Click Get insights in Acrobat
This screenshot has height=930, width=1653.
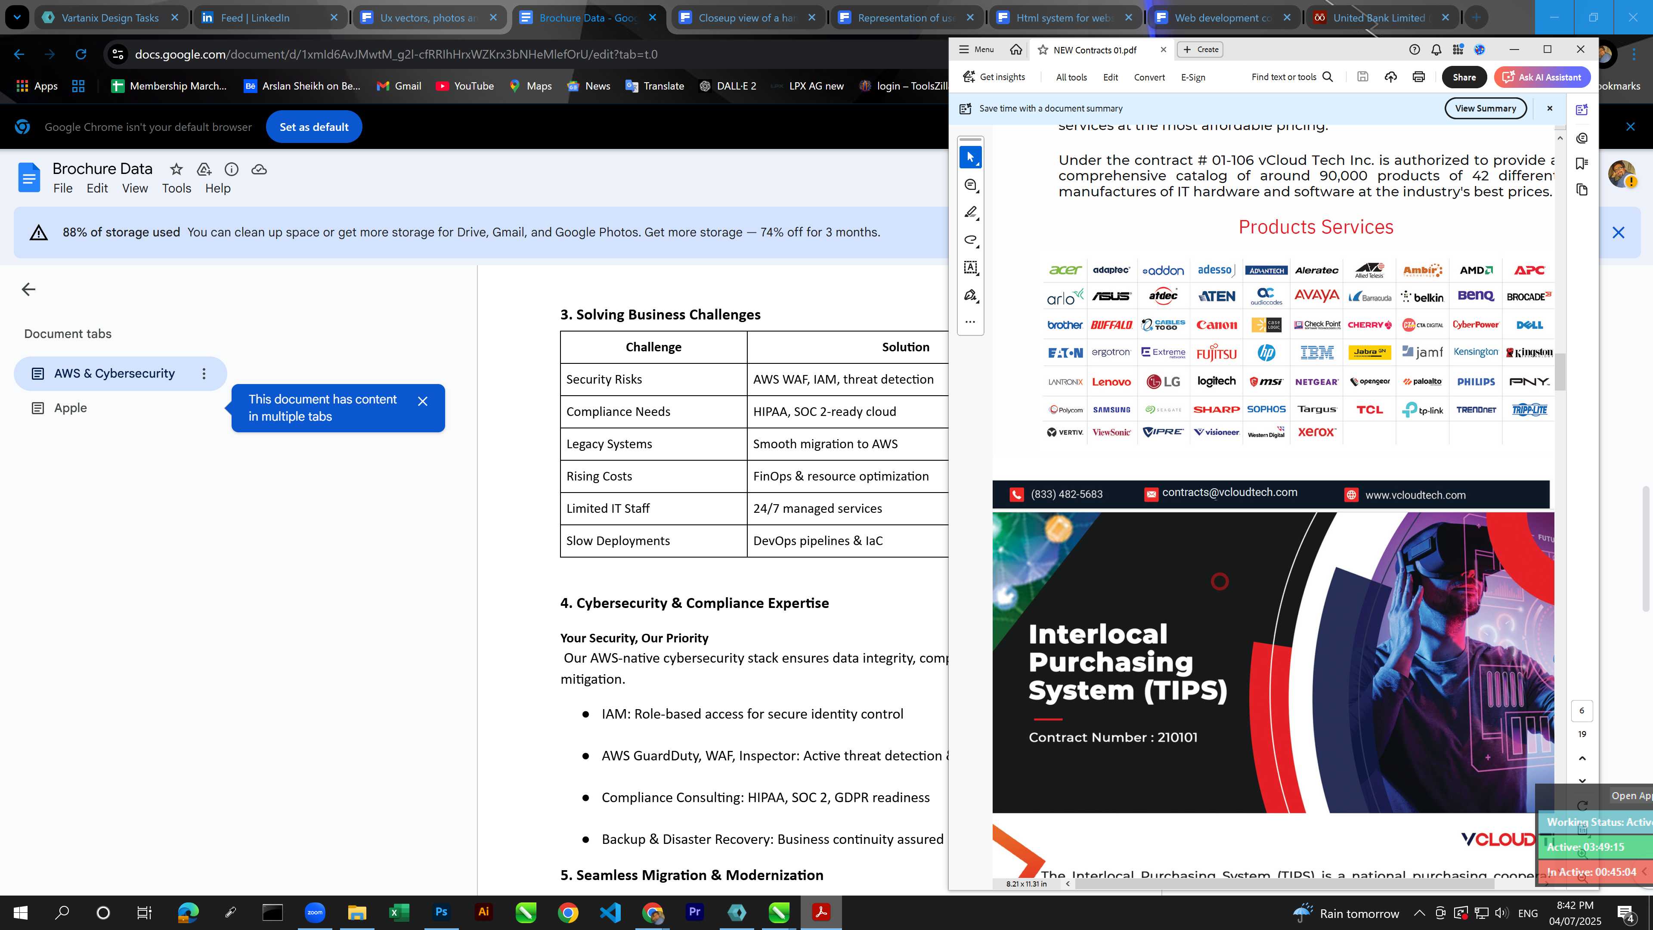pos(994,77)
